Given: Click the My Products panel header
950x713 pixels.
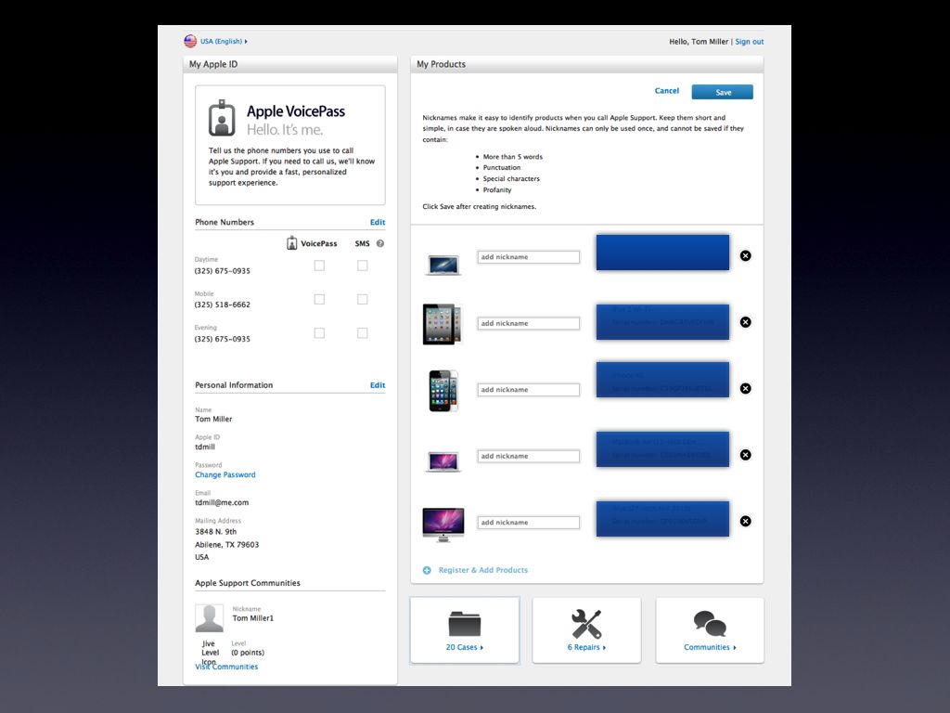Looking at the screenshot, I should tap(586, 64).
